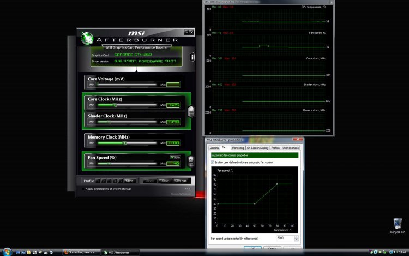Switch to the General tab in properties
This screenshot has height=256, width=409.
click(x=214, y=148)
